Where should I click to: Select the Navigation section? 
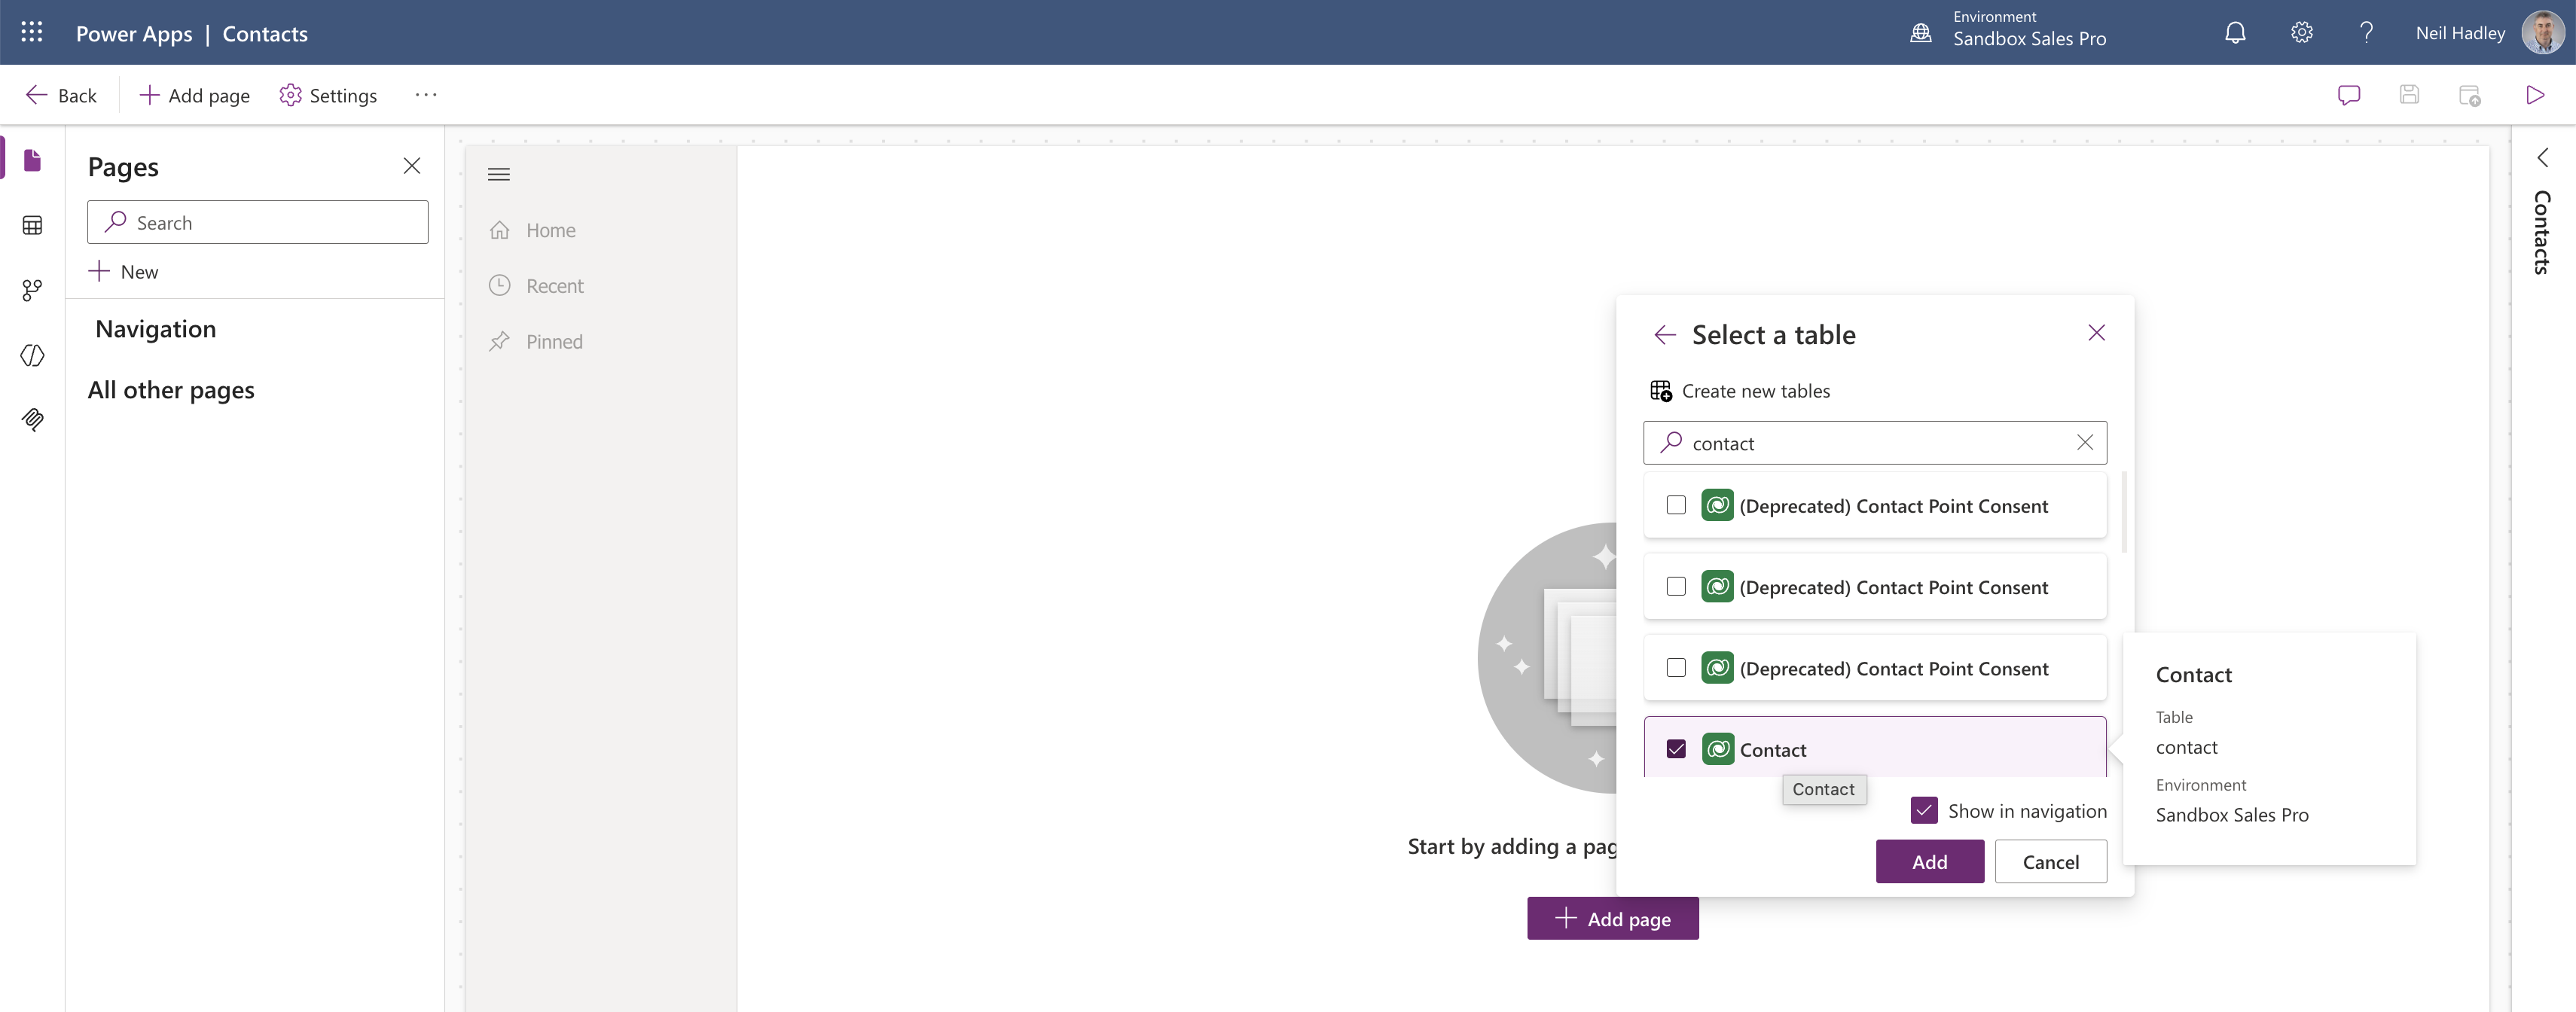coord(155,329)
